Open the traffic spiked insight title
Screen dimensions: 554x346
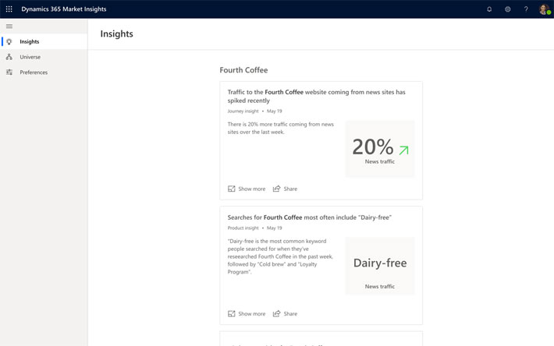point(316,96)
